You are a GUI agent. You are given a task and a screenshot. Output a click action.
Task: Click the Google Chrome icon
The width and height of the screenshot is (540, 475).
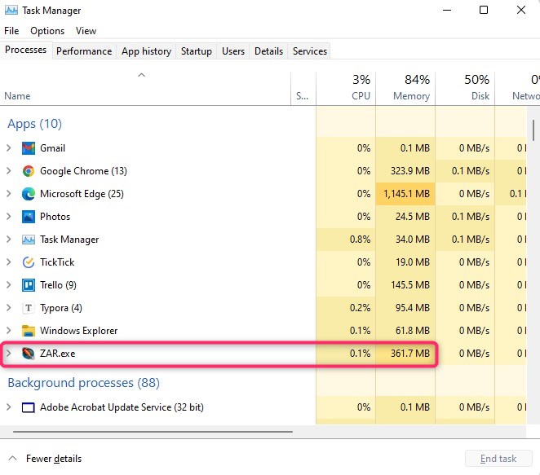coord(29,171)
